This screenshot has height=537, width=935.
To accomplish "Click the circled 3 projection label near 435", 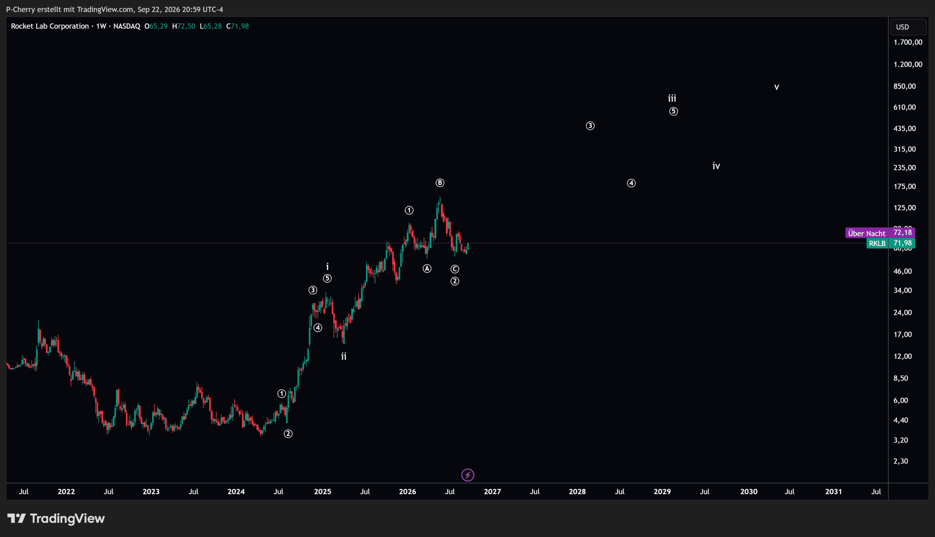I will pyautogui.click(x=590, y=126).
